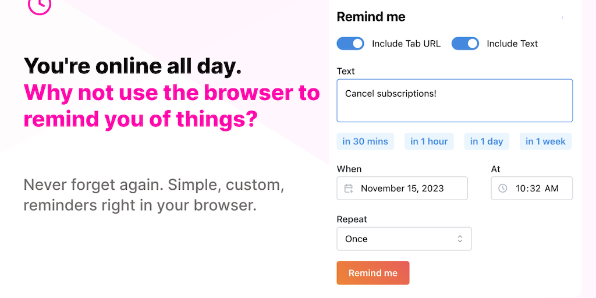Set reminder with 'in 1 week' chip
Image resolution: width=596 pixels, height=298 pixels.
click(x=545, y=141)
